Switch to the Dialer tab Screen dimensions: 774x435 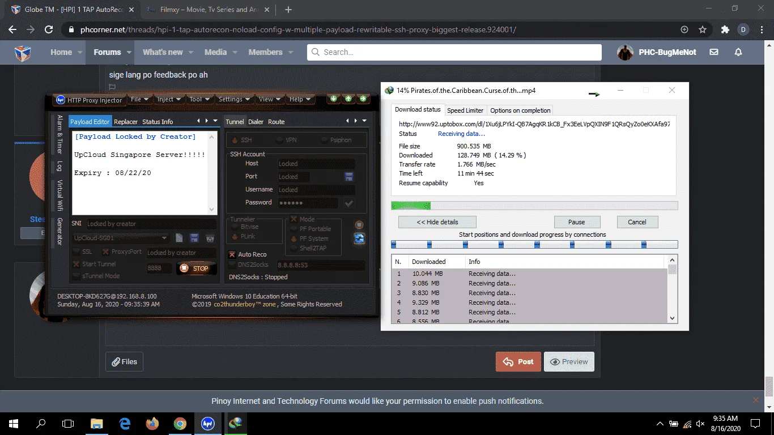[256, 122]
